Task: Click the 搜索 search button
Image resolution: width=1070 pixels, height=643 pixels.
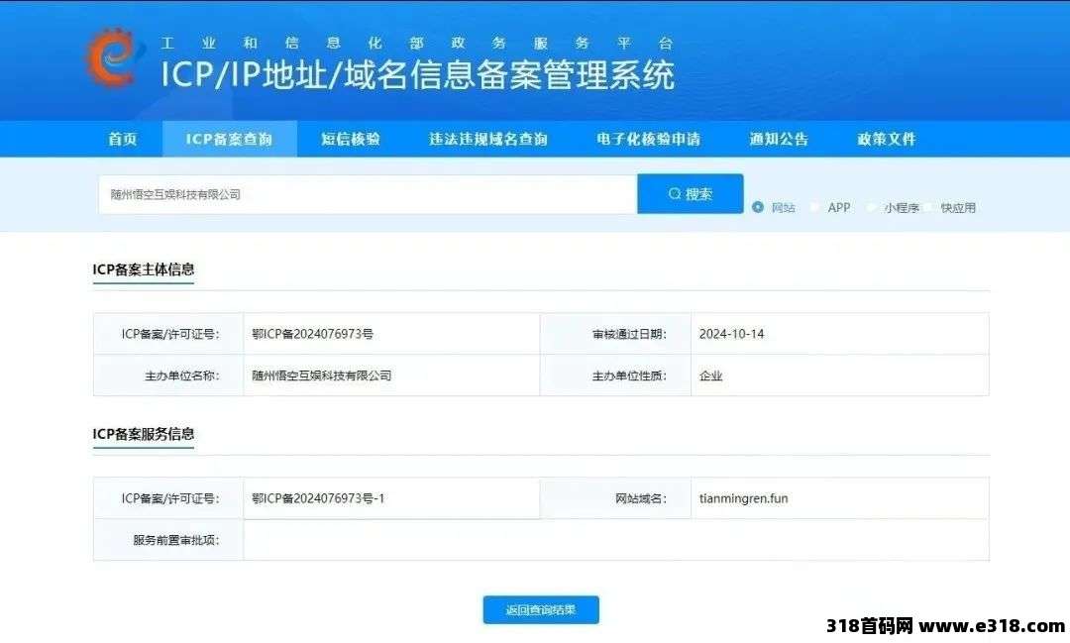Action: [x=690, y=194]
